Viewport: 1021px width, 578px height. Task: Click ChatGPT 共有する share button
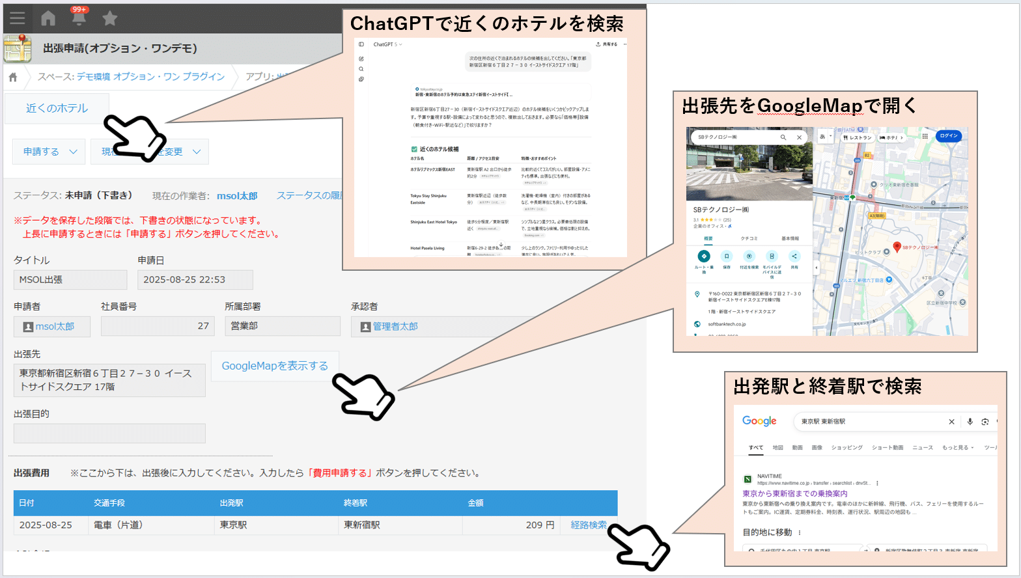point(607,44)
